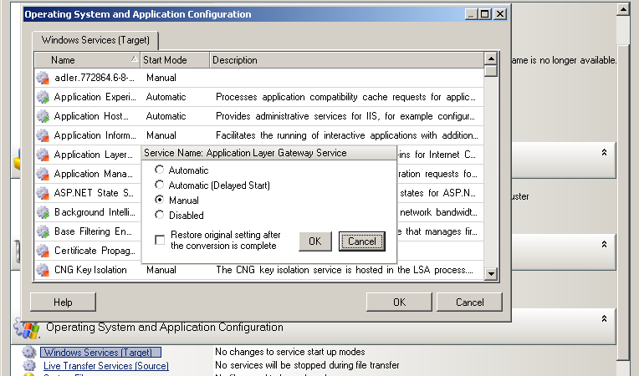Click the Application Information service gear icon

[x=43, y=135]
